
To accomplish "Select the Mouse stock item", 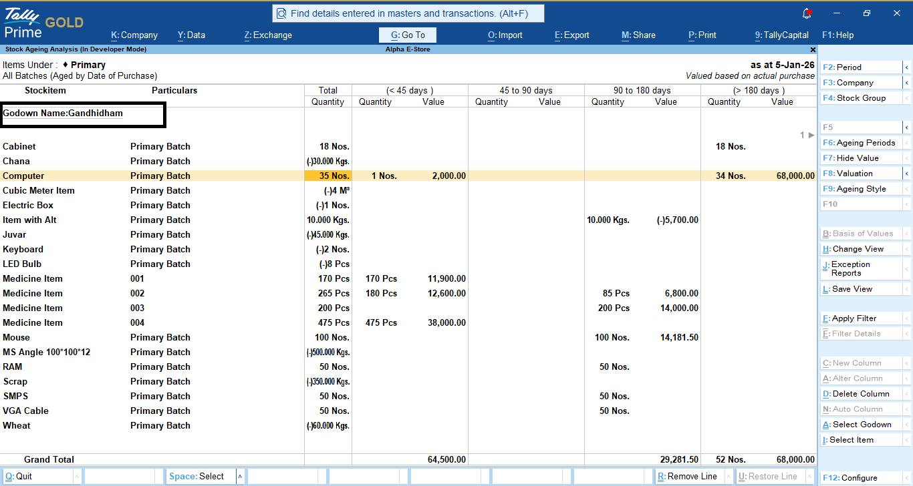I will pyautogui.click(x=16, y=338).
